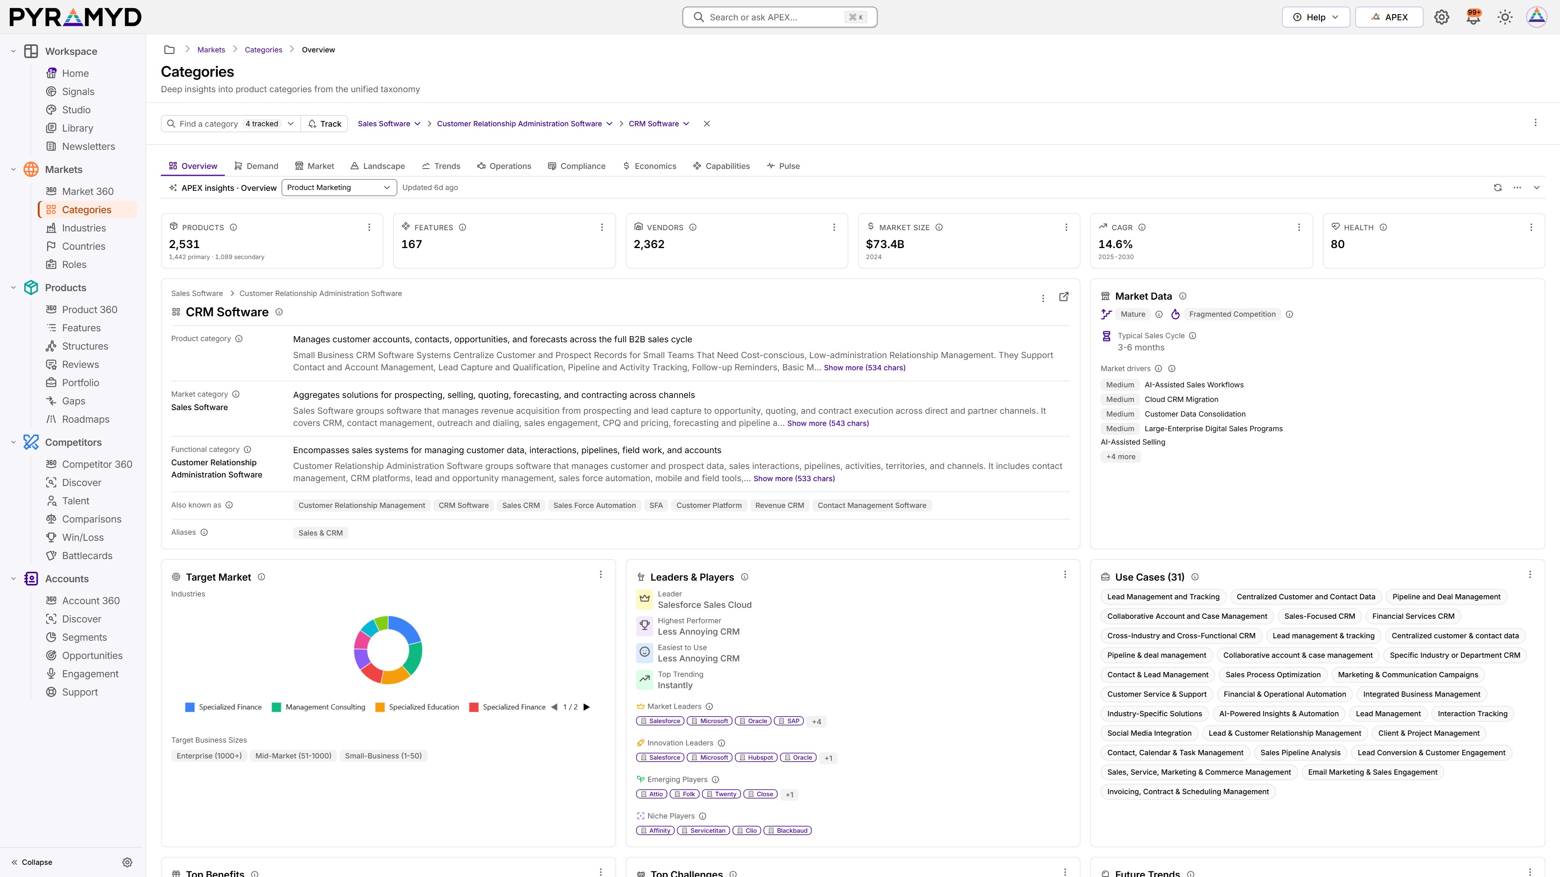The width and height of the screenshot is (1560, 877).
Task: Open the Pulse tab
Action: [783, 166]
